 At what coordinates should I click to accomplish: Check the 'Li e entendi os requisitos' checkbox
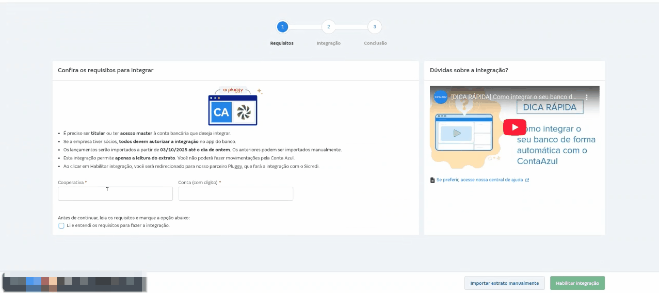point(61,225)
